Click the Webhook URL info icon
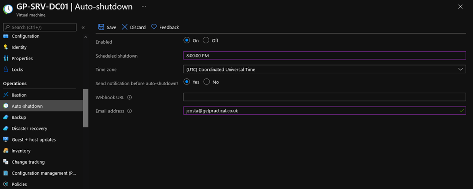 click(129, 97)
